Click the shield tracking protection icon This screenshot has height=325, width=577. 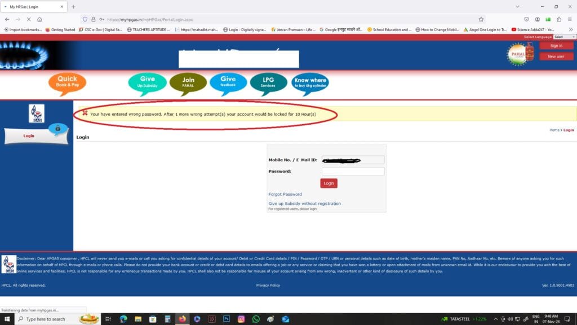(85, 20)
